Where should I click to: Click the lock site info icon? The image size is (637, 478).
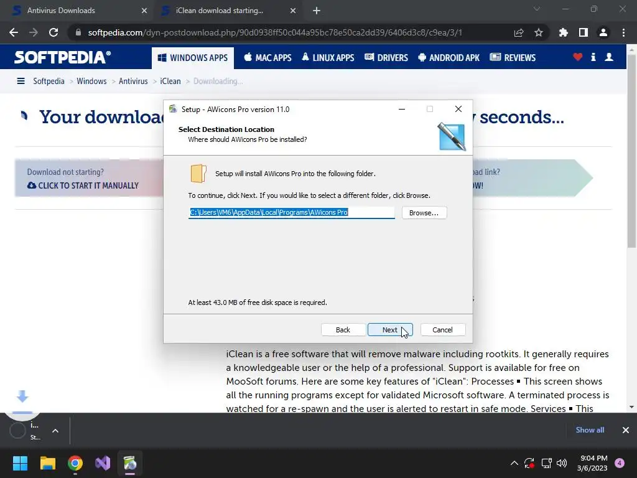click(78, 32)
